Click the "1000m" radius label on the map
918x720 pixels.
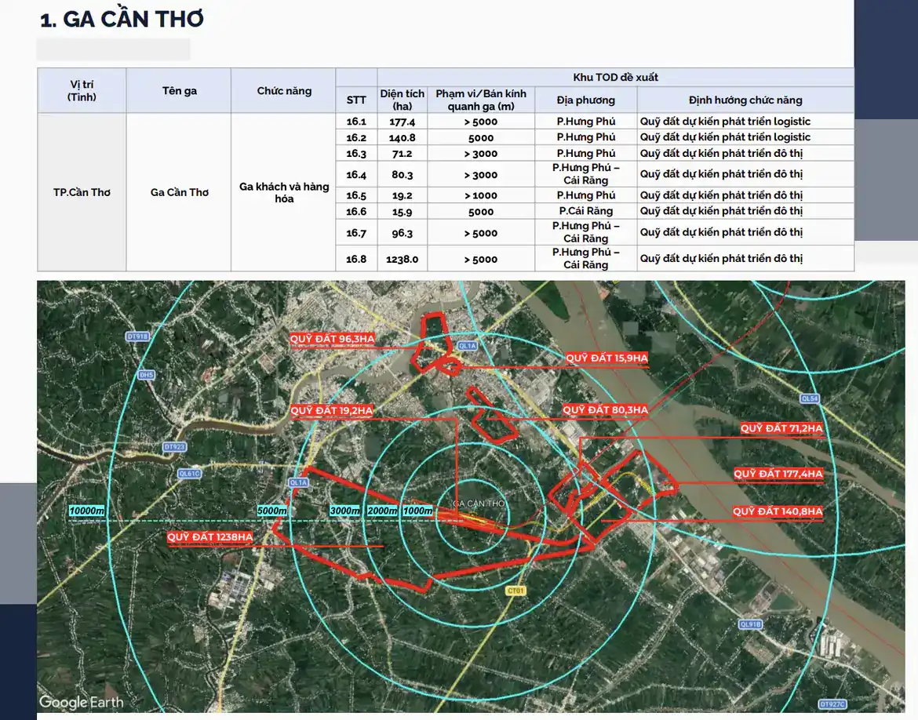418,511
